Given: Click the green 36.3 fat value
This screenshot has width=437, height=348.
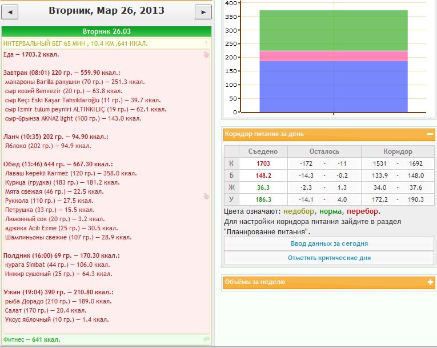Looking at the screenshot, I should [x=263, y=187].
